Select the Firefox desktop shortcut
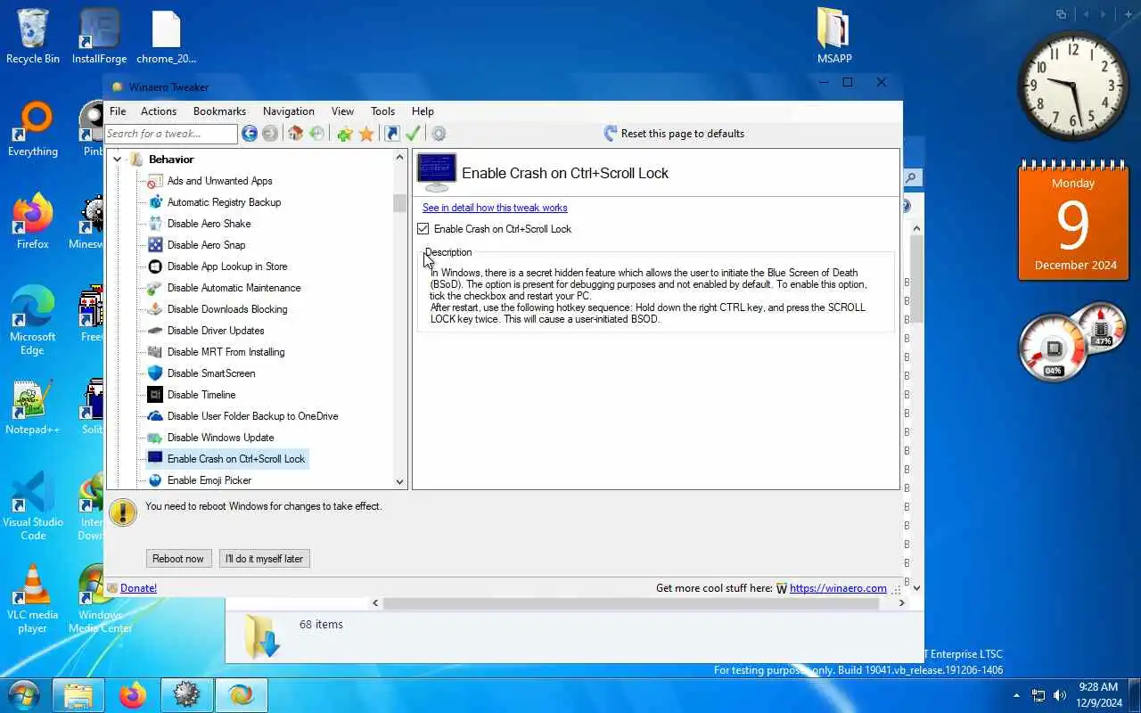Image resolution: width=1141 pixels, height=713 pixels. tap(33, 222)
